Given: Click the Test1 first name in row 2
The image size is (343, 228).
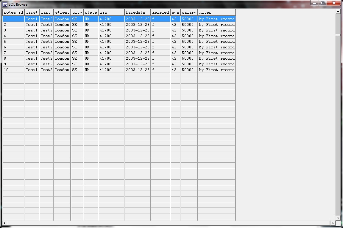Looking at the screenshot, I should (x=32, y=24).
